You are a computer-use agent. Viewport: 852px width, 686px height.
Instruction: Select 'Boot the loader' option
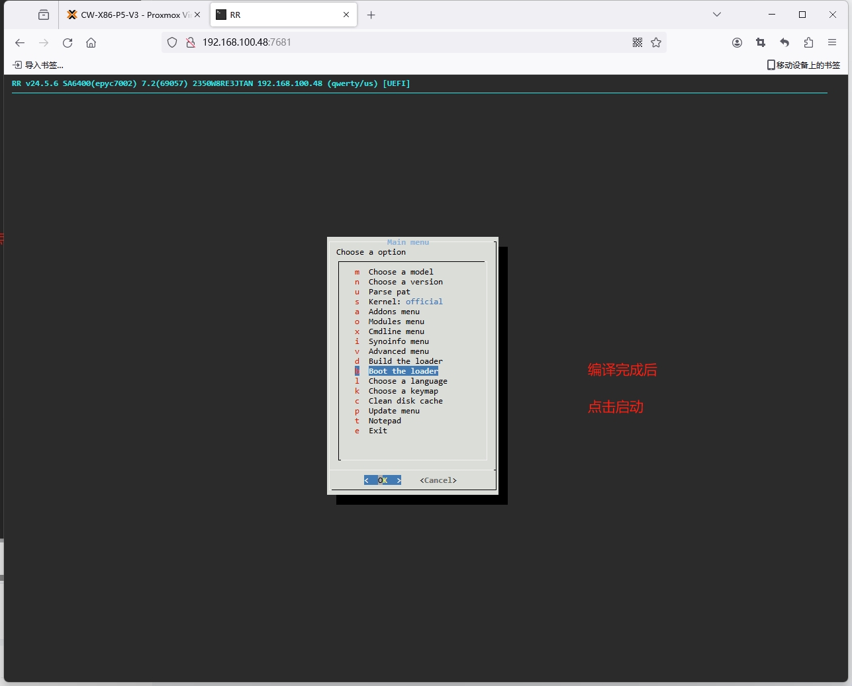point(403,371)
